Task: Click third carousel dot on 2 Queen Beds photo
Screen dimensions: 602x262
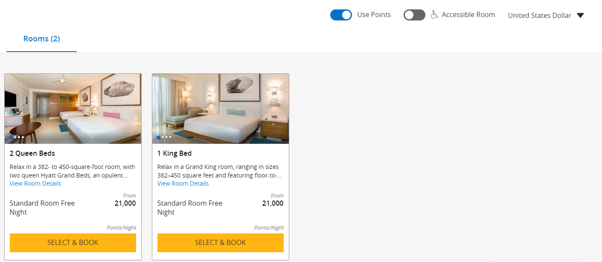Action: click(x=19, y=137)
